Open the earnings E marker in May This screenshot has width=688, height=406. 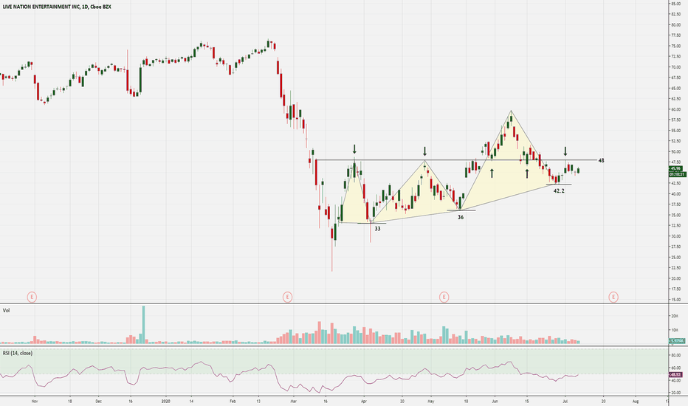(444, 297)
